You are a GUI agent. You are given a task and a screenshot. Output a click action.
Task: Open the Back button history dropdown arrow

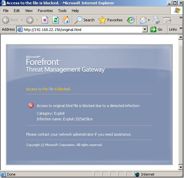point(22,20)
